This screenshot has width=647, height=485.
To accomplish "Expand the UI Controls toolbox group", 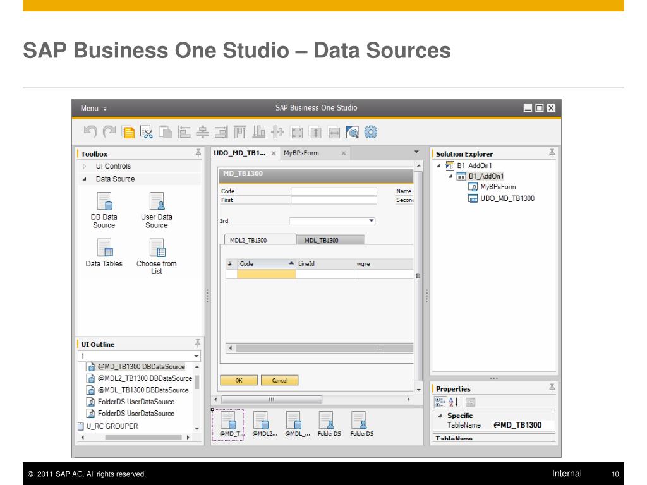I will click(x=85, y=166).
